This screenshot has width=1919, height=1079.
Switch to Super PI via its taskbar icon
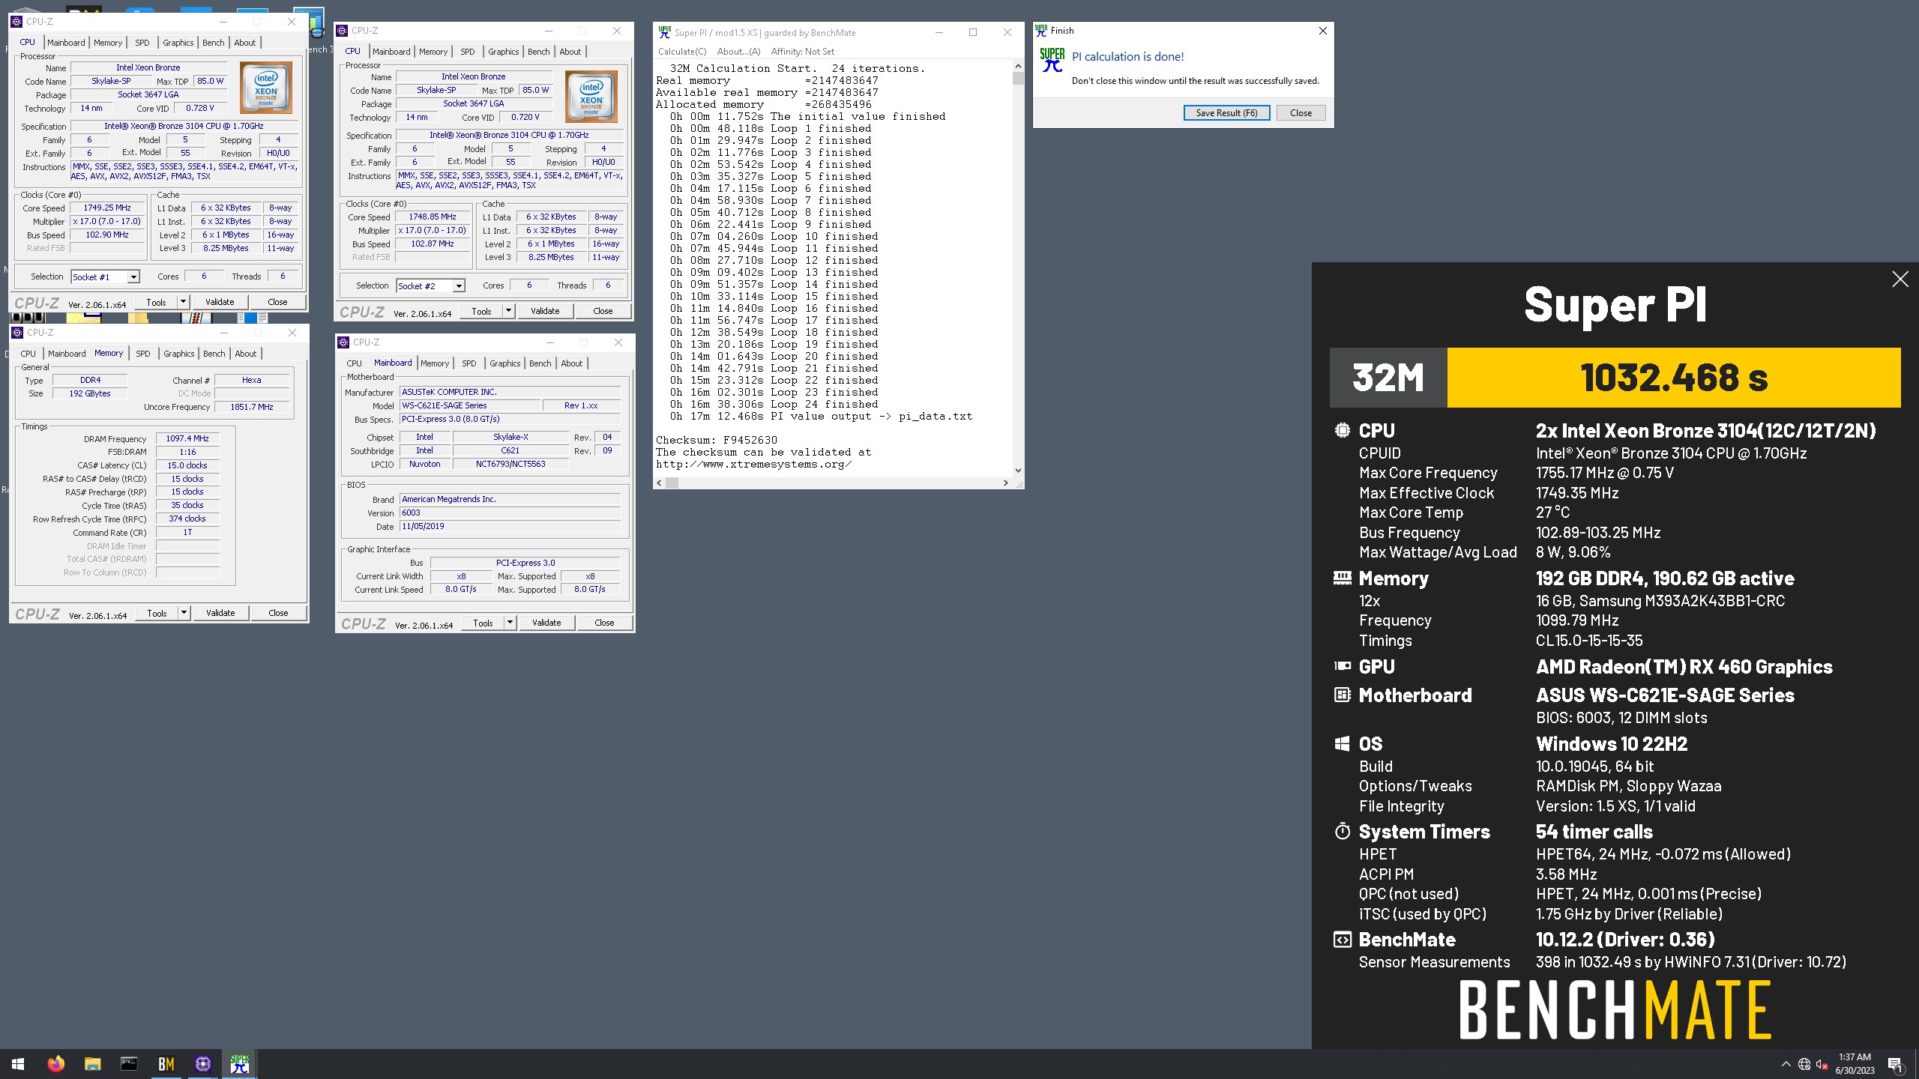pyautogui.click(x=240, y=1064)
